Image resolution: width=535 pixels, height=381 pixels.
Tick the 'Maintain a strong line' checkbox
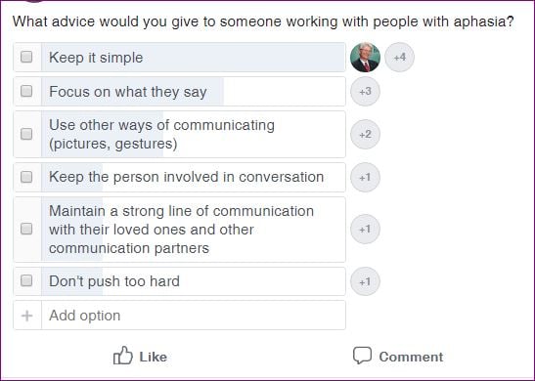click(26, 229)
